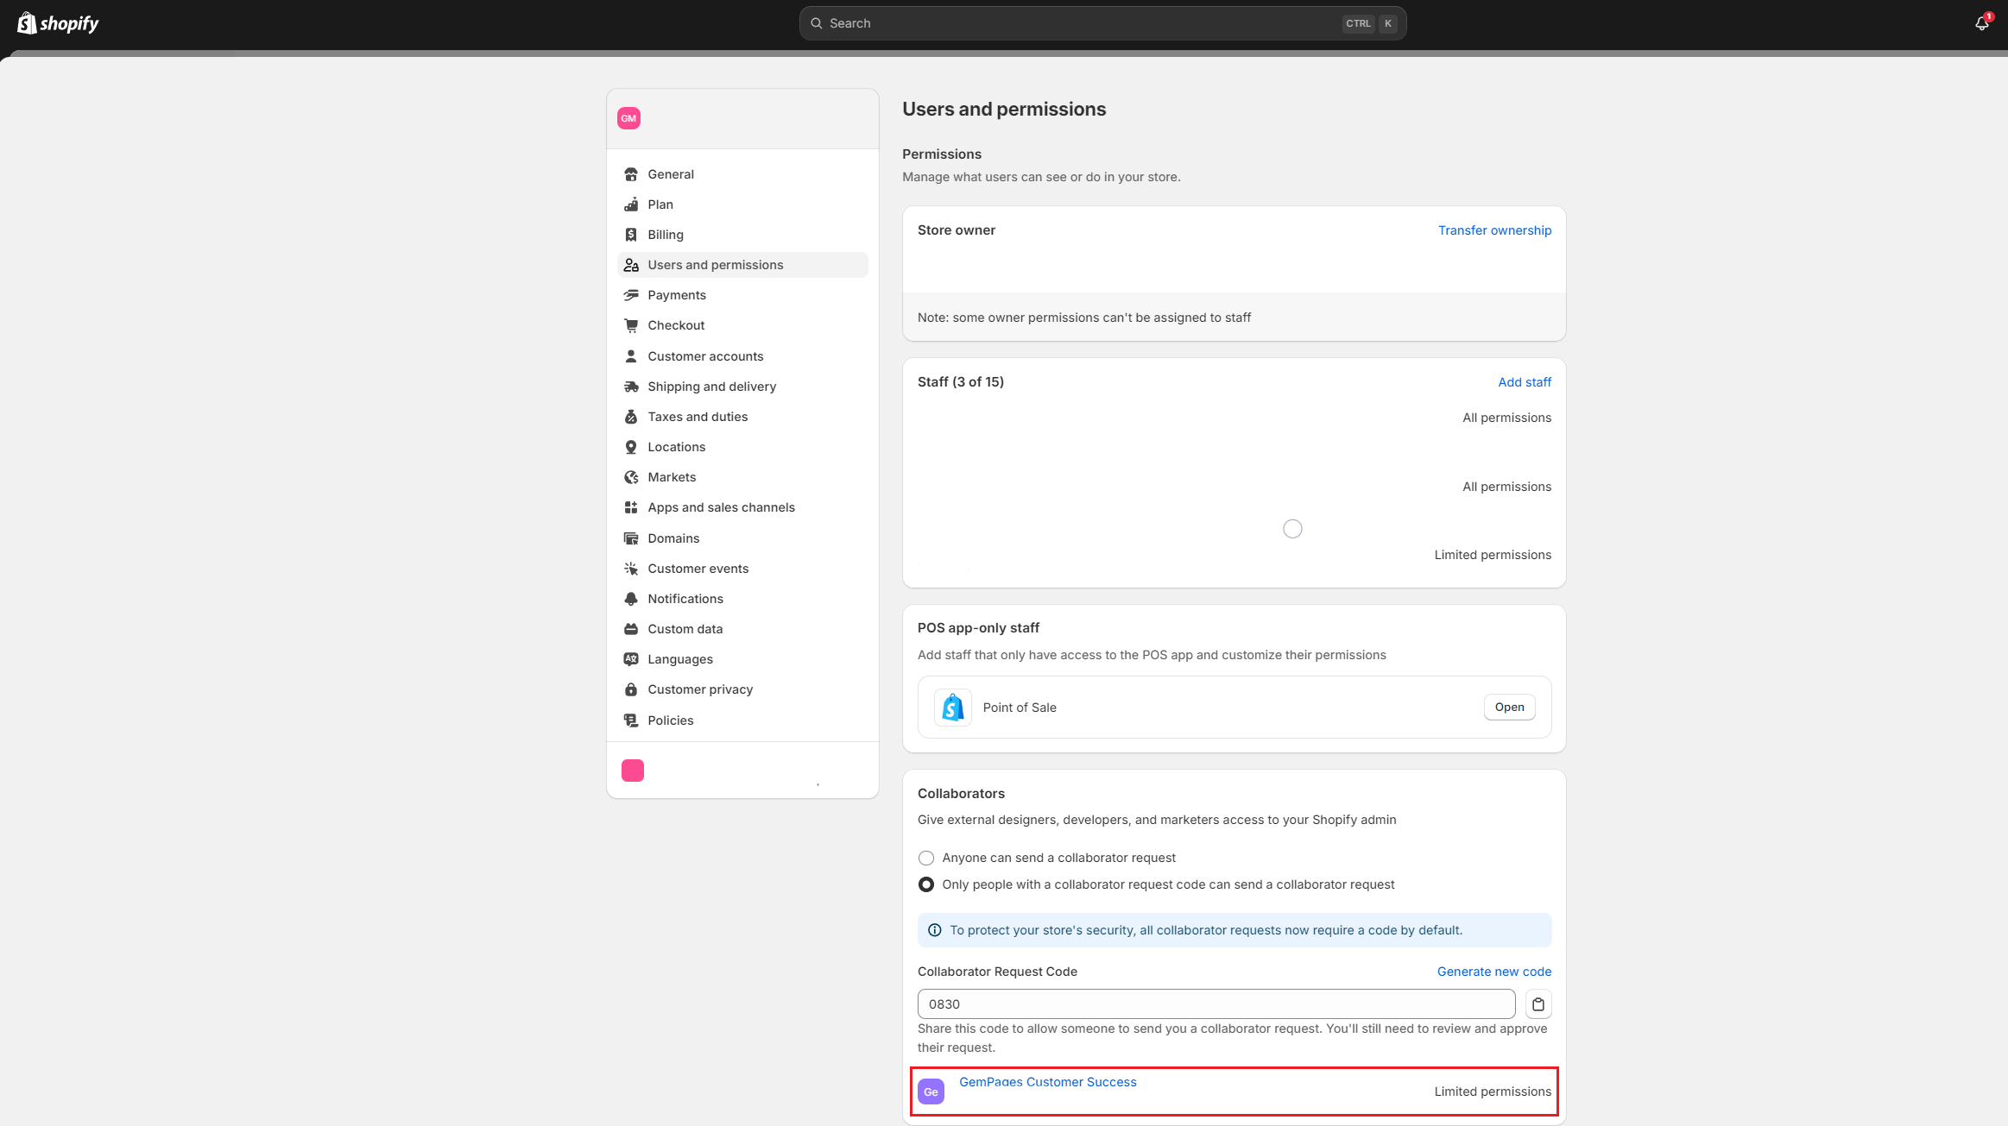This screenshot has height=1126, width=2008.
Task: Open the store switcher at sidebar bottom
Action: [x=632, y=770]
